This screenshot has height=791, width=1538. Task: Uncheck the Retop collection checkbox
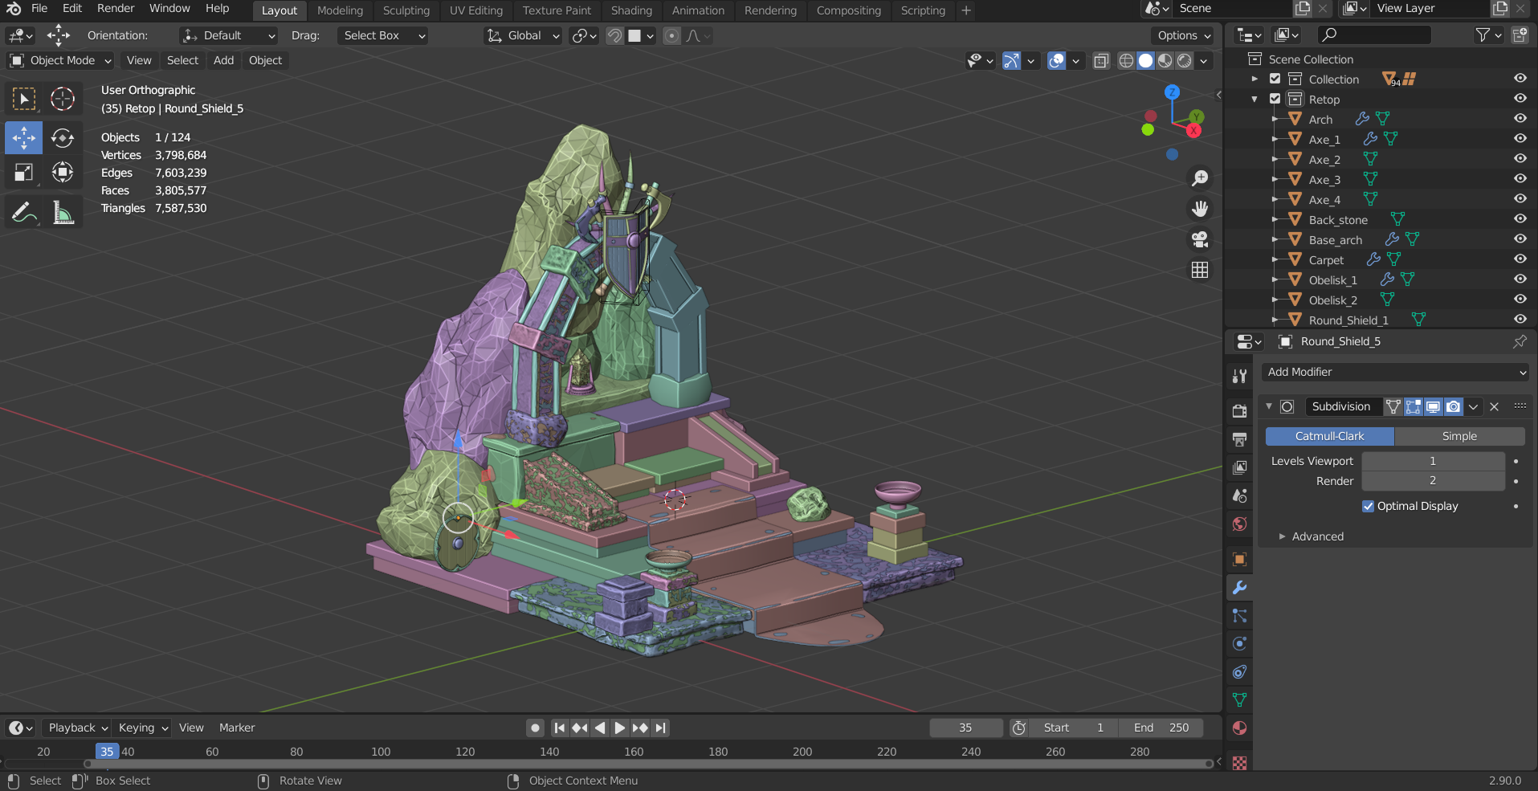coord(1275,99)
